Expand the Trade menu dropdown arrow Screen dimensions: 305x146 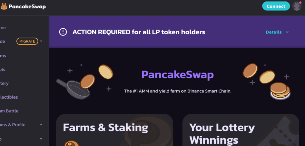pos(41,41)
